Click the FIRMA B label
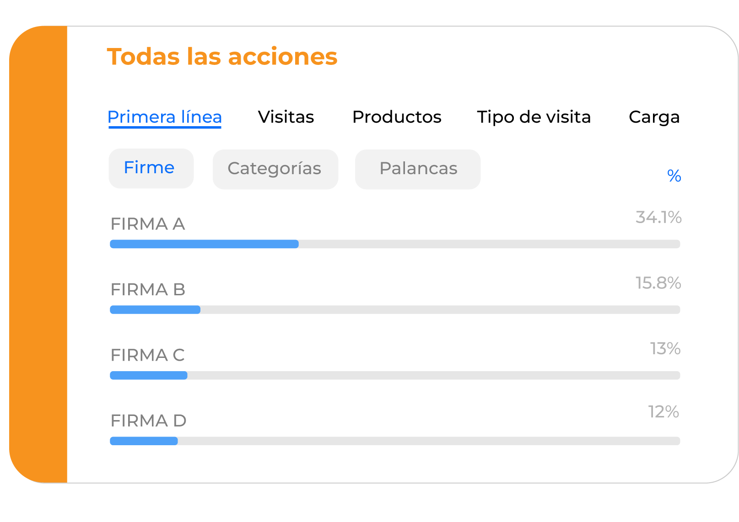The width and height of the screenshot is (739, 522). [x=148, y=289]
